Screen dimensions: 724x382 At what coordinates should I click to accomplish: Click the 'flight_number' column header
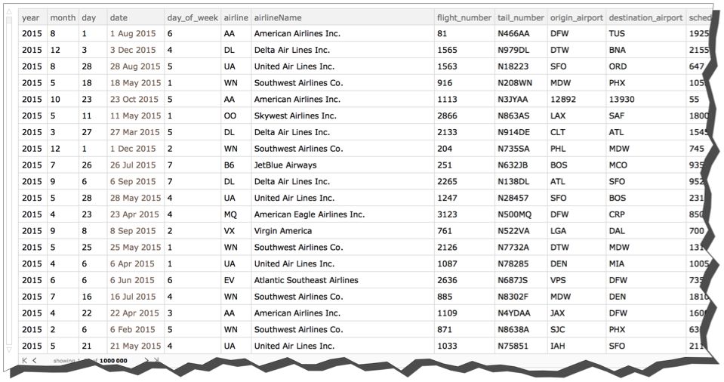[x=464, y=17]
